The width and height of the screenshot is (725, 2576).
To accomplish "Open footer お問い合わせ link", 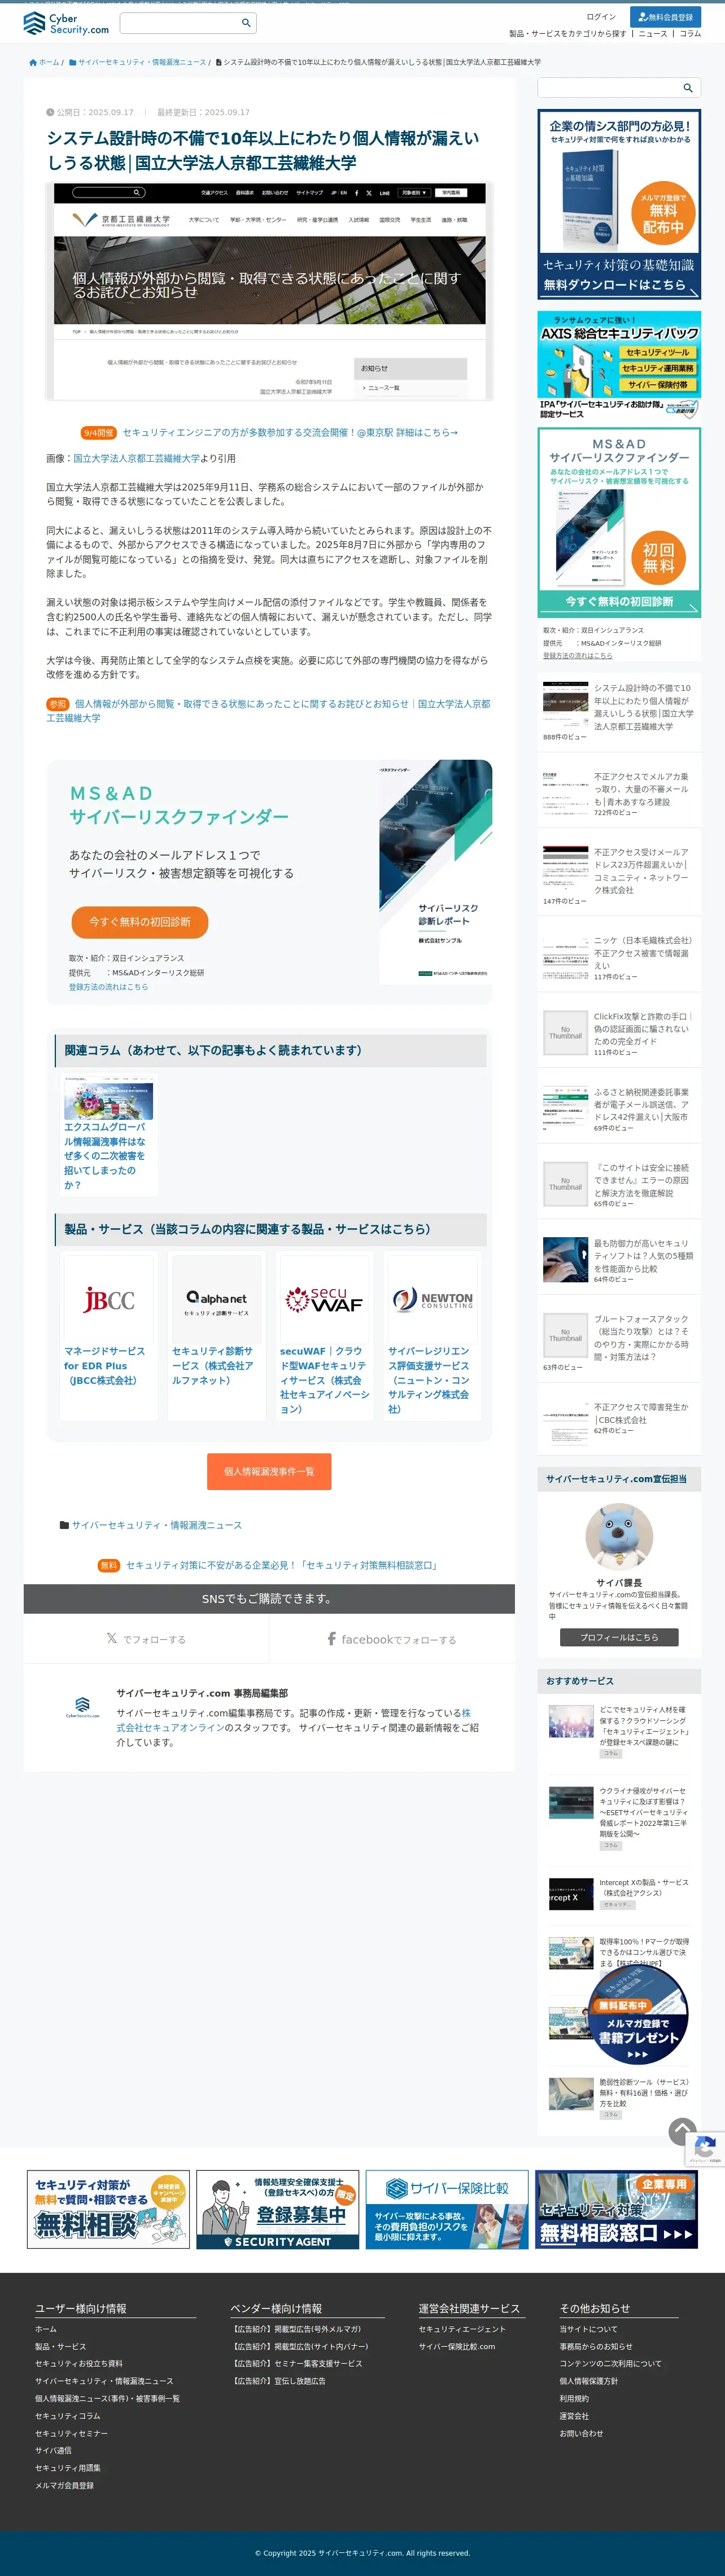I will pos(581,2434).
